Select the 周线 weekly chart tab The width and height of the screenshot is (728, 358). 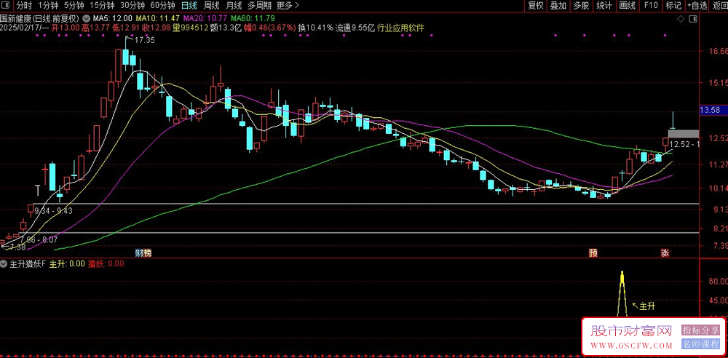(211, 6)
